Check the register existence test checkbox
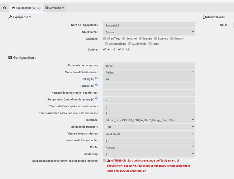The width and height of the screenshot is (234, 179). point(105,161)
